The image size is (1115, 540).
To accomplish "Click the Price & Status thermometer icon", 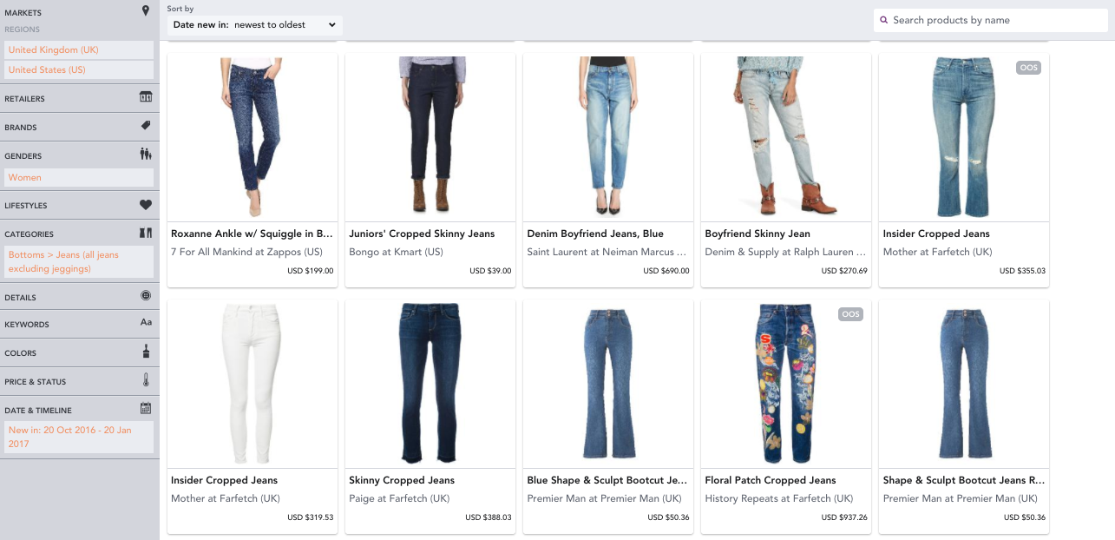I will (x=146, y=380).
